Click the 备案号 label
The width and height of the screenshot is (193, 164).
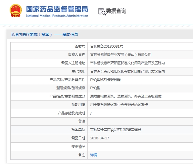[x=80, y=46]
